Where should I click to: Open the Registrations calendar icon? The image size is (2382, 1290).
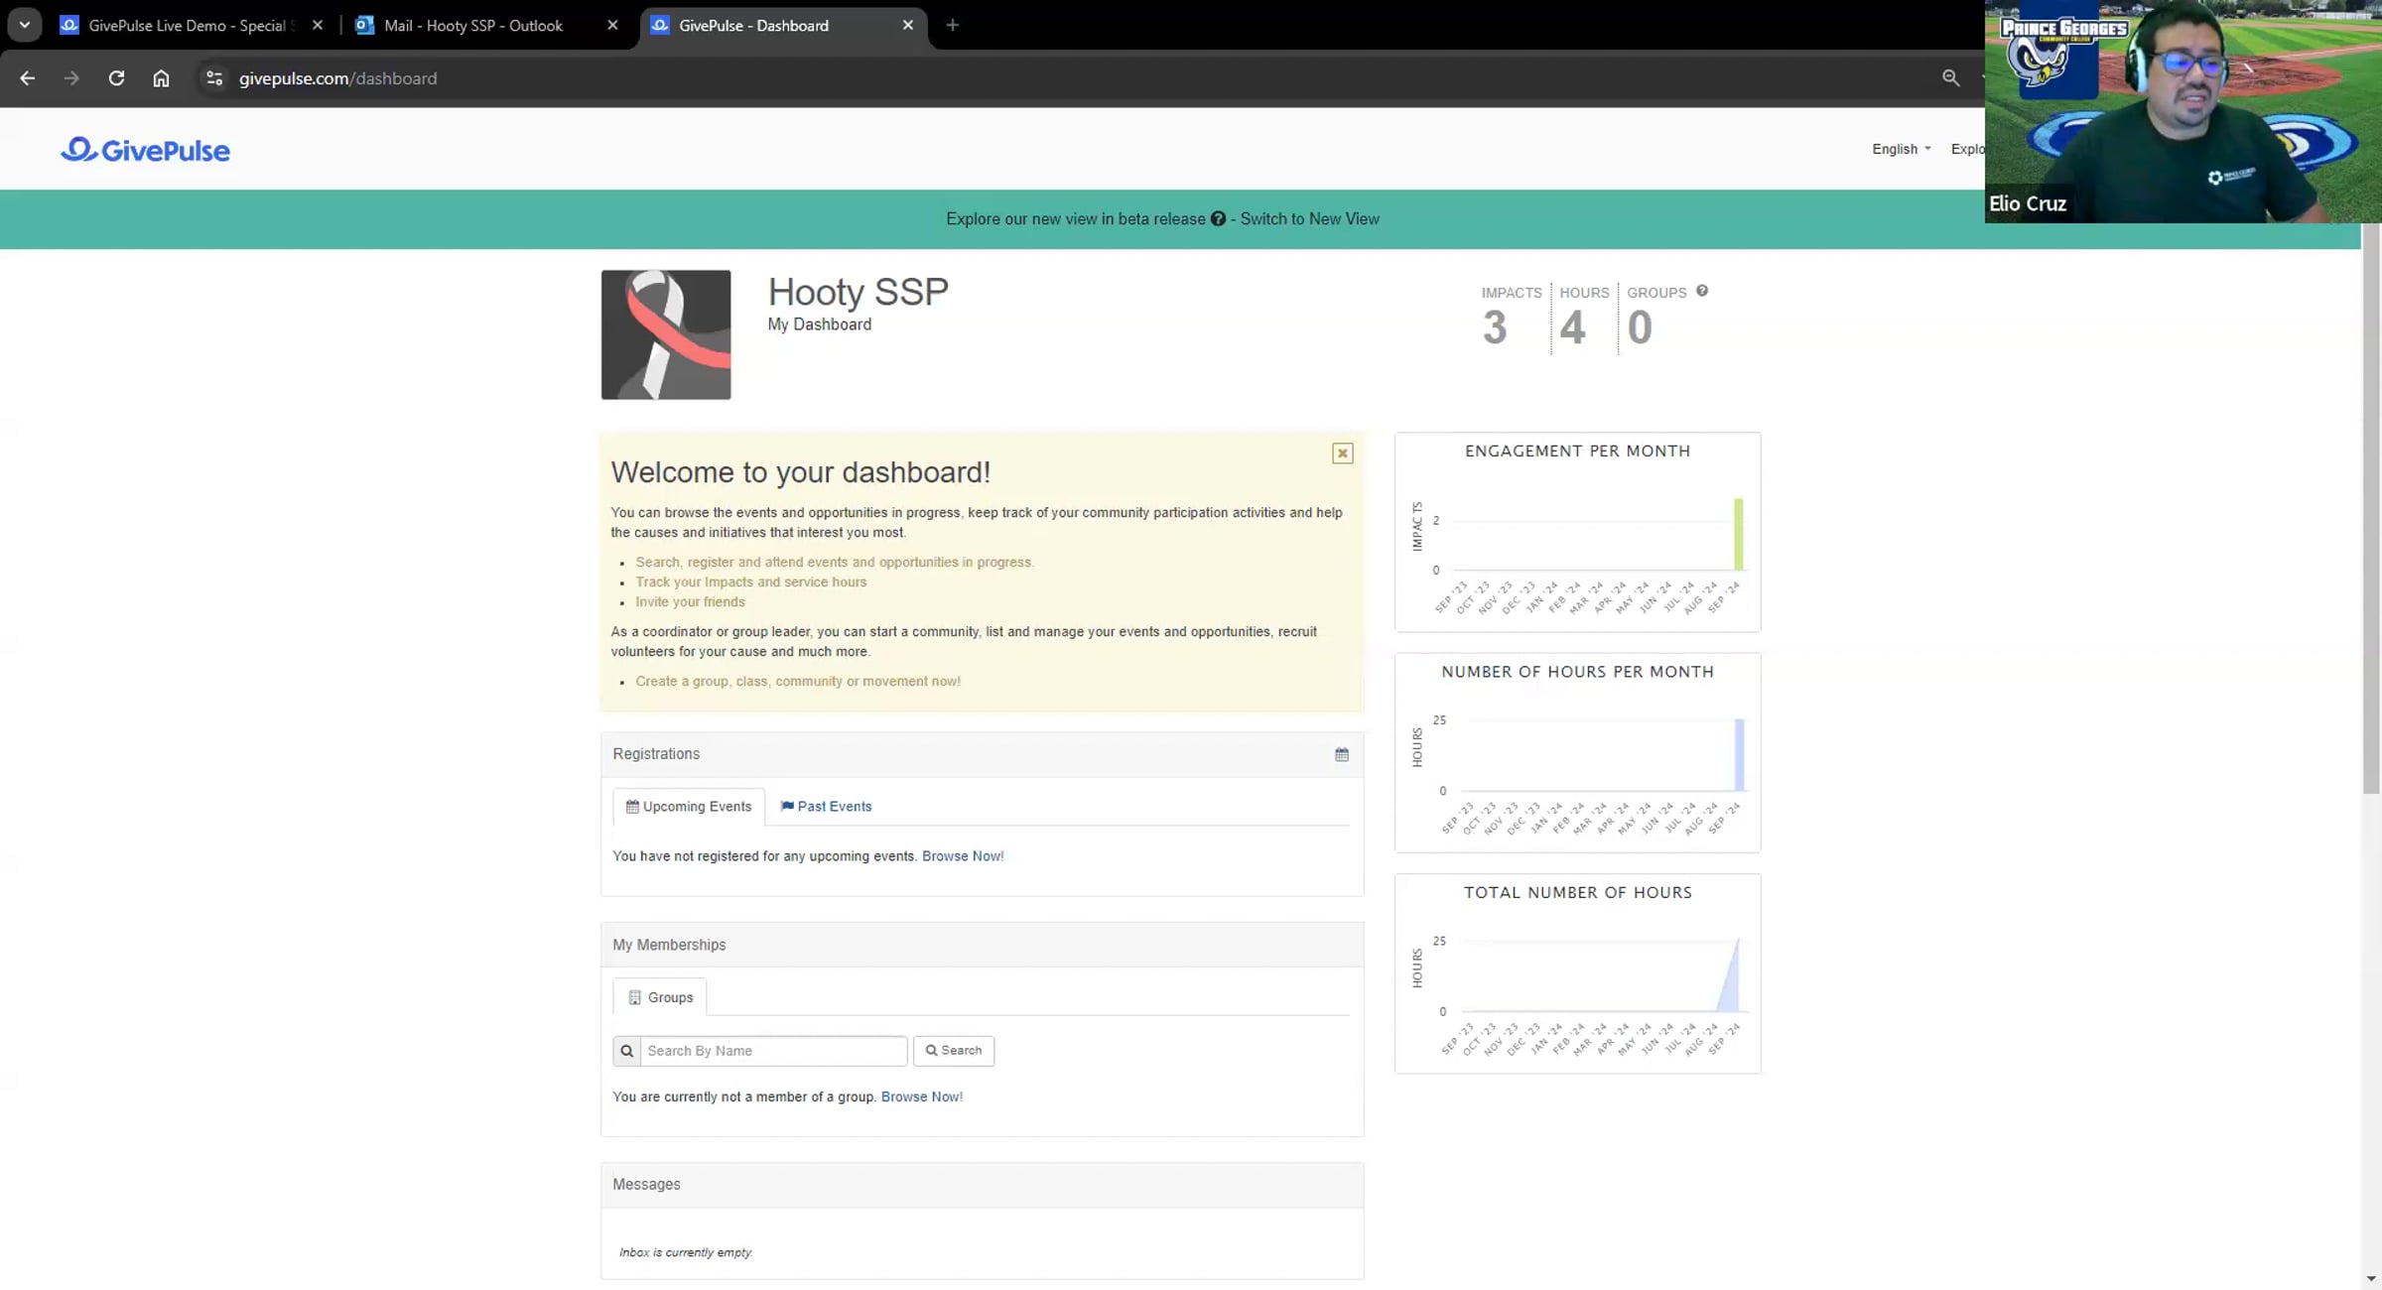click(x=1342, y=754)
